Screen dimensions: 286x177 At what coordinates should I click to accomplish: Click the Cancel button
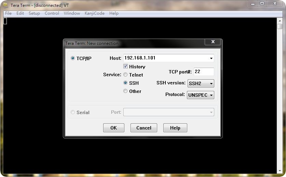(144, 128)
